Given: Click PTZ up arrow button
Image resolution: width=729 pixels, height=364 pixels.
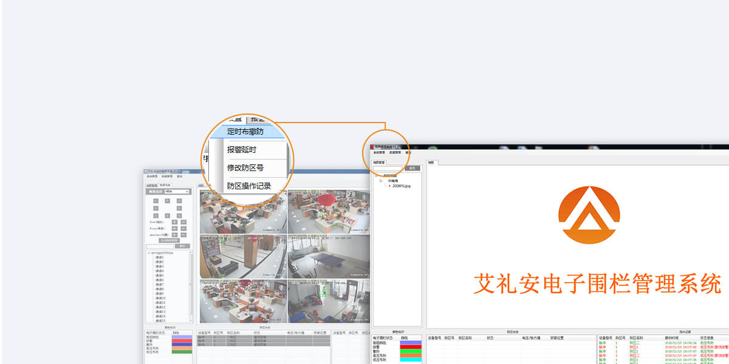Looking at the screenshot, I should pos(167,201).
